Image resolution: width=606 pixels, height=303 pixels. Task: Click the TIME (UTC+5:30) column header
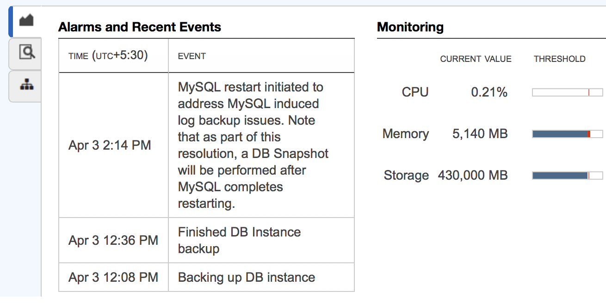pos(108,56)
